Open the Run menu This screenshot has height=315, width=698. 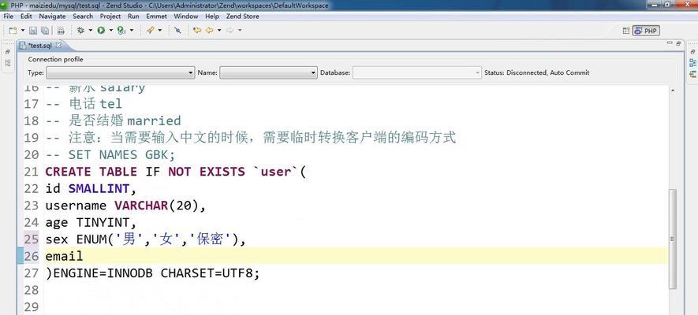pos(133,17)
